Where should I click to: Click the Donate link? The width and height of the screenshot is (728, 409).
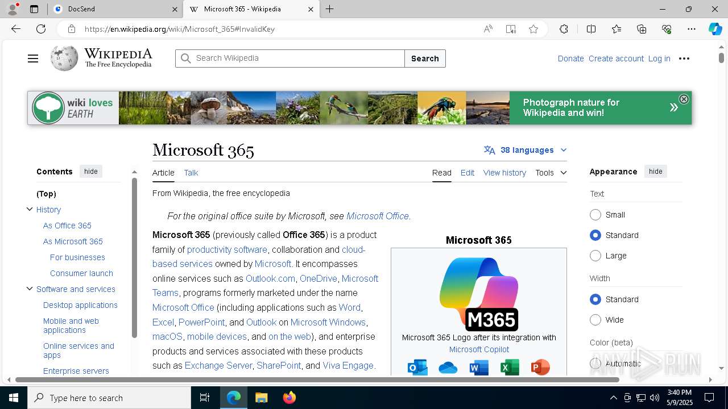pyautogui.click(x=570, y=59)
